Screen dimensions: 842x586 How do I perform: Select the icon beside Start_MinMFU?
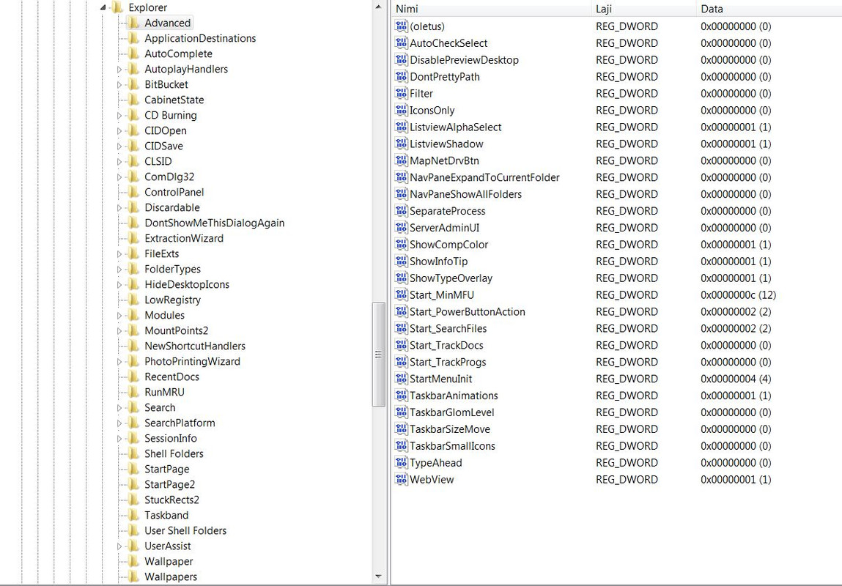pos(401,294)
